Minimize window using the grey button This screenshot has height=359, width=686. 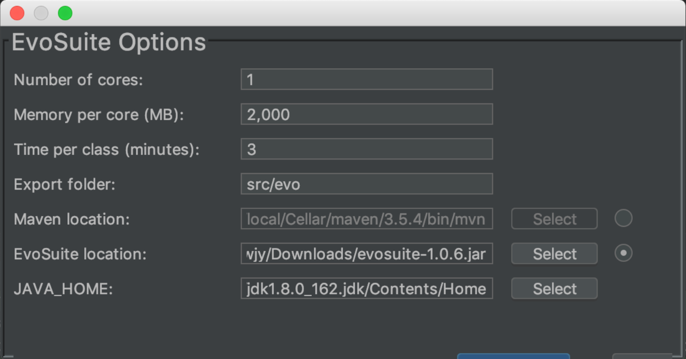(41, 13)
